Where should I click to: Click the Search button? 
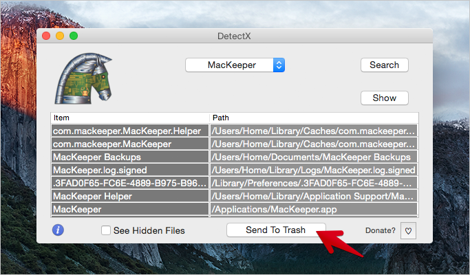(x=385, y=65)
